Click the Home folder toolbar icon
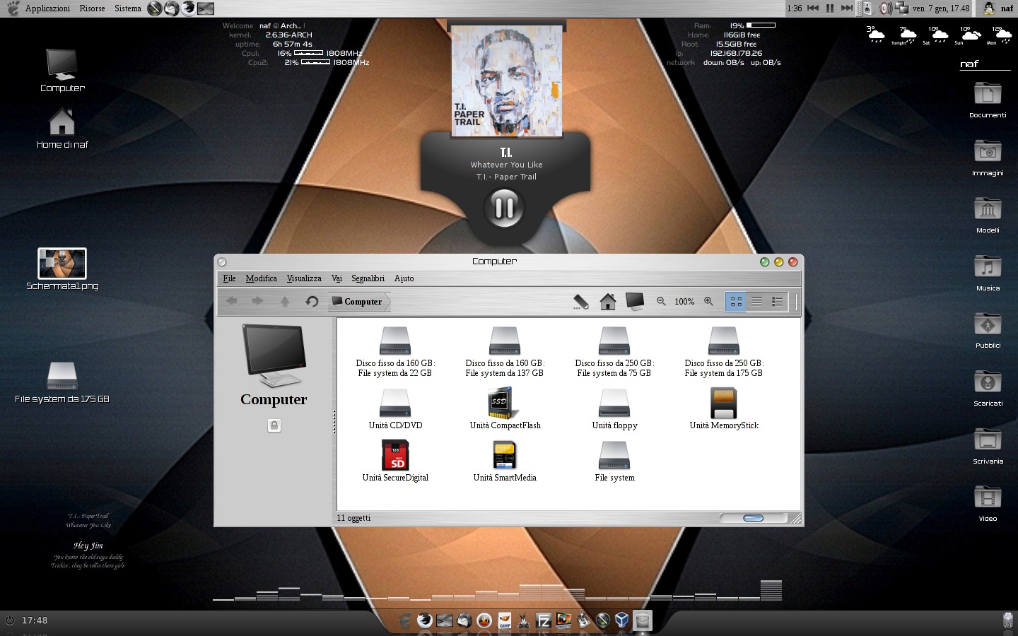1018x636 pixels. pos(607,302)
